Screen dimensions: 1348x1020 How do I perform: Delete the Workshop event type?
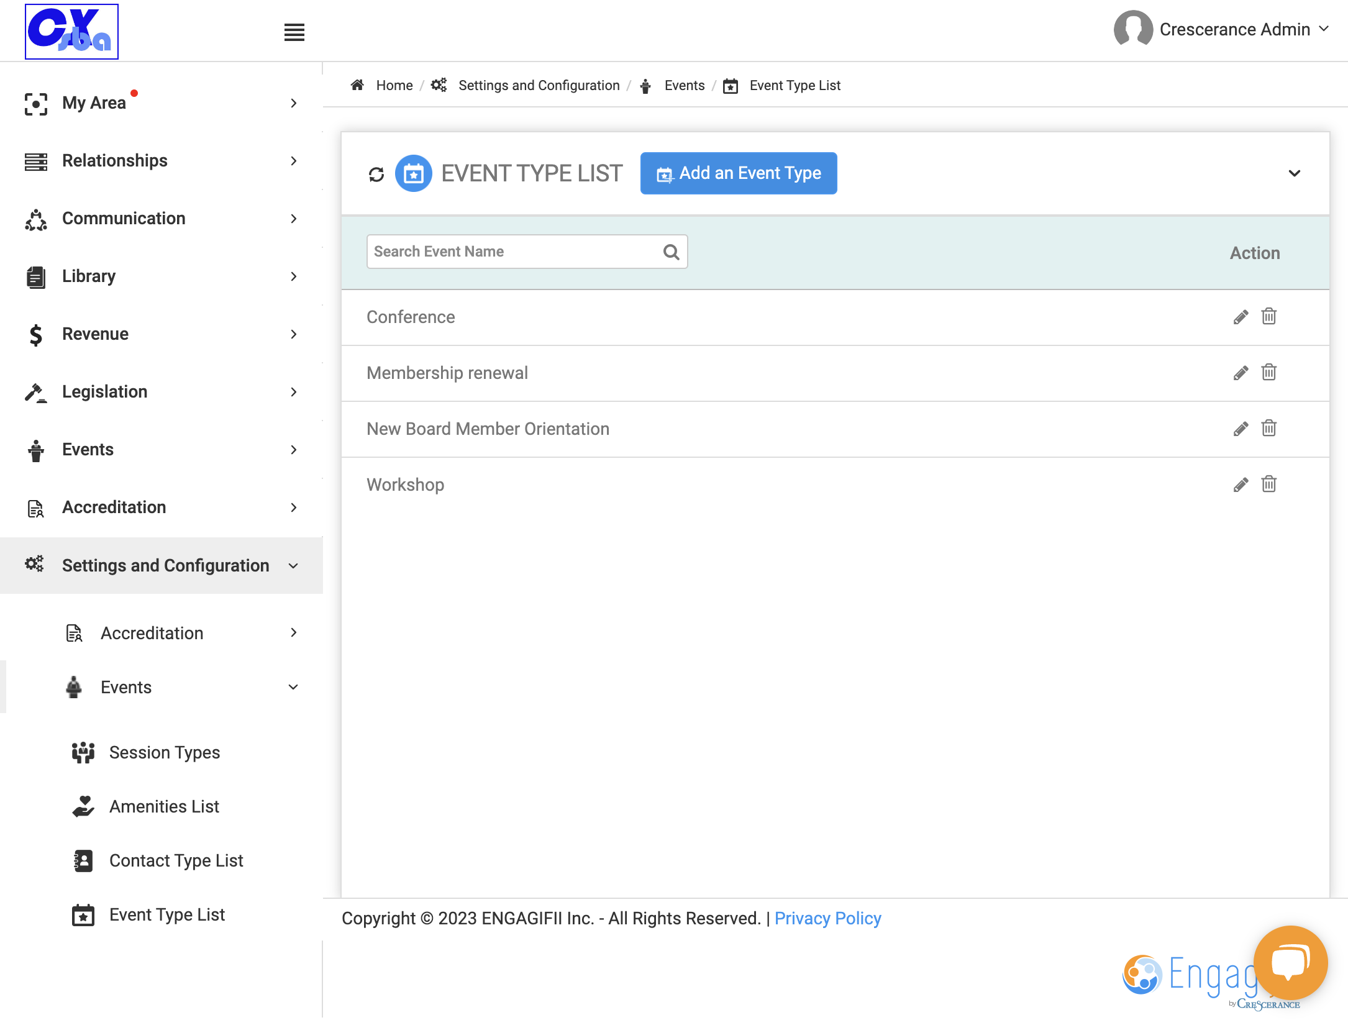click(1268, 484)
